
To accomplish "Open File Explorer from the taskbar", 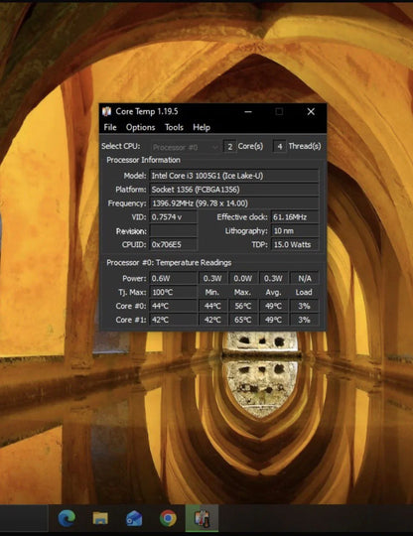I will click(100, 518).
